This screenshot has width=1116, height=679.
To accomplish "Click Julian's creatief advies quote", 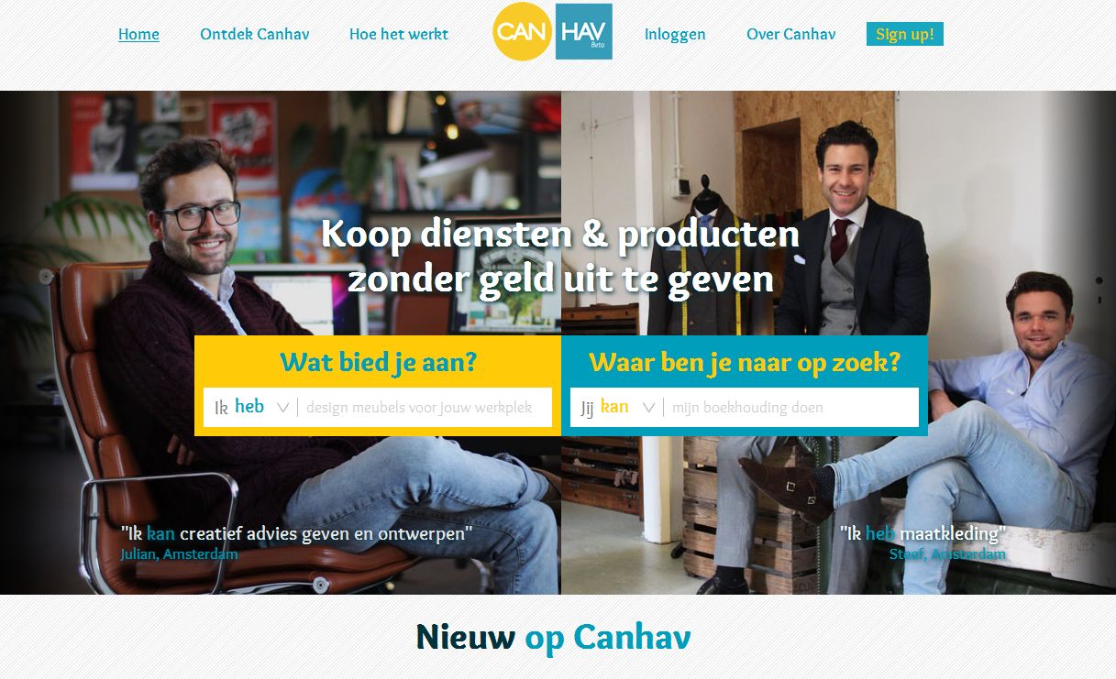I will point(297,534).
